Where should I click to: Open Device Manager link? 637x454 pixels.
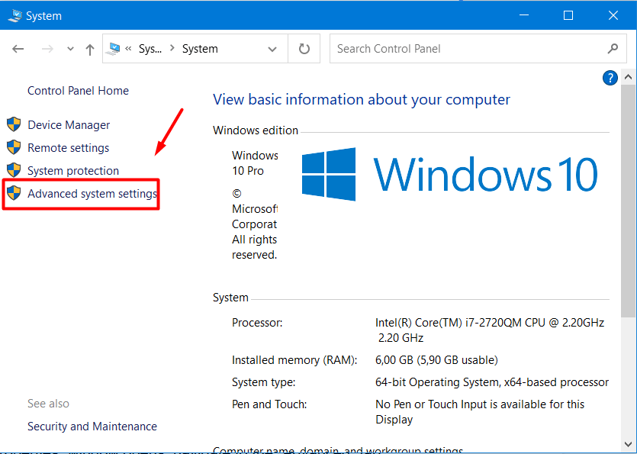click(x=69, y=125)
